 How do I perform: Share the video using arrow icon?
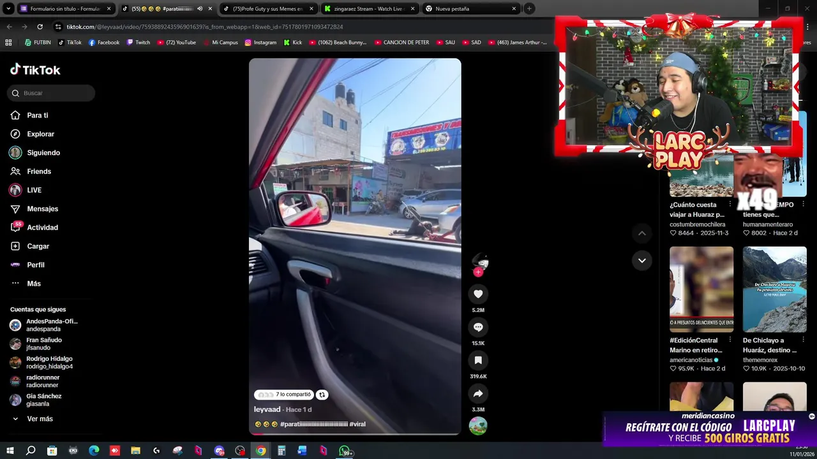coord(478,393)
